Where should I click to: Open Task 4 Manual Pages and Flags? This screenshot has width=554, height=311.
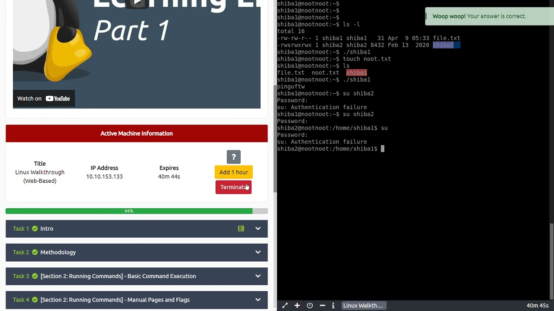pyautogui.click(x=137, y=300)
